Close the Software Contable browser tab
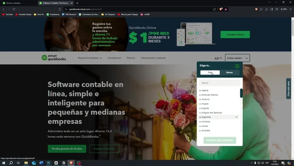This screenshot has width=294, height=166. [x=72, y=3]
